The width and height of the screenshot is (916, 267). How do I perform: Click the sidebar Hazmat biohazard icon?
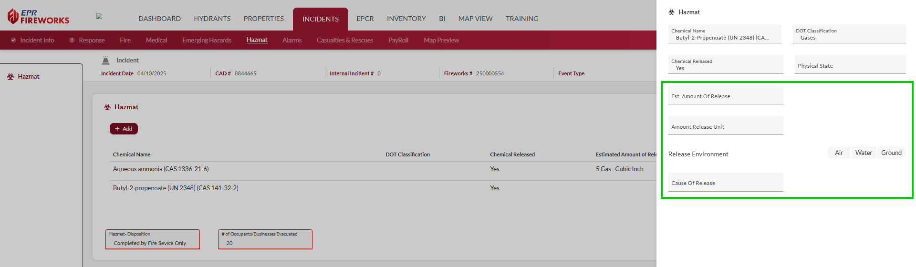[x=10, y=76]
